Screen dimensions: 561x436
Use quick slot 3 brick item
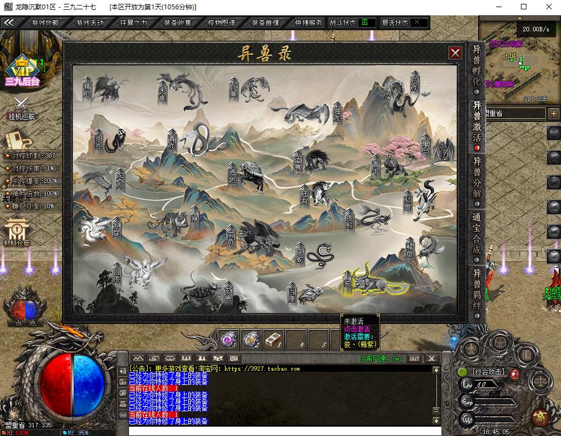click(x=273, y=339)
